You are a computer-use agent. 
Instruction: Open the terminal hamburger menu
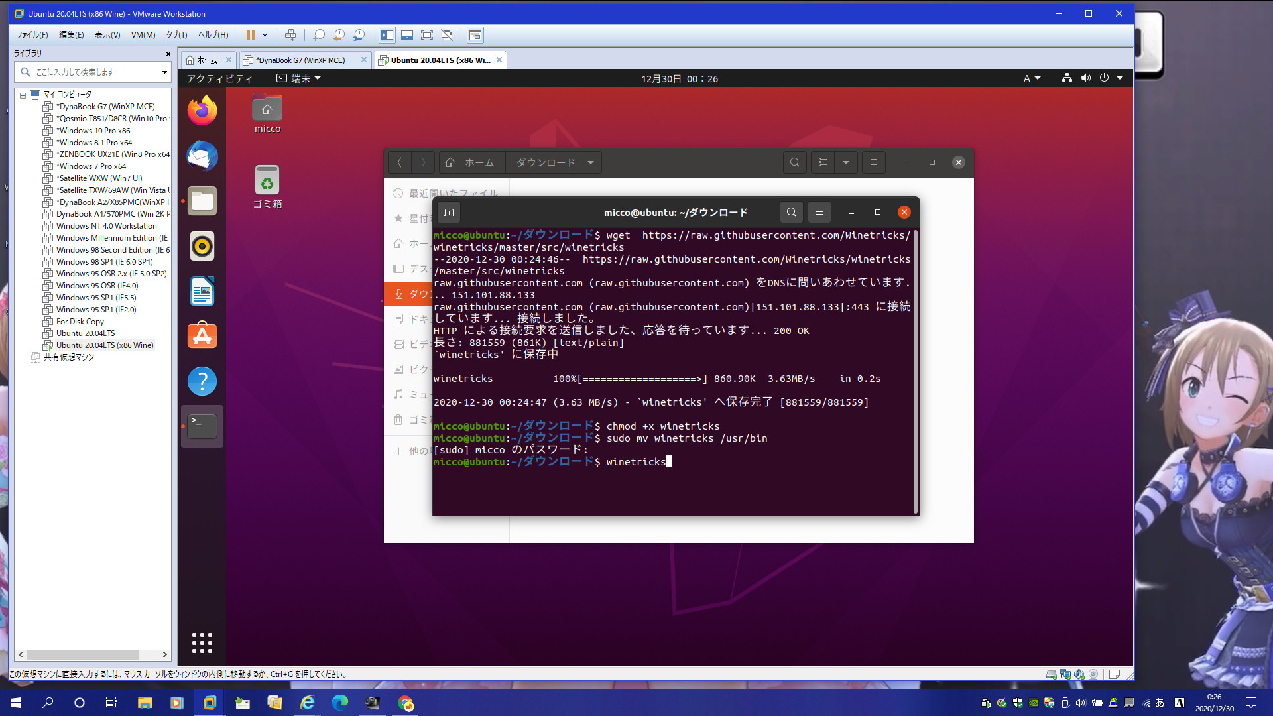819,212
